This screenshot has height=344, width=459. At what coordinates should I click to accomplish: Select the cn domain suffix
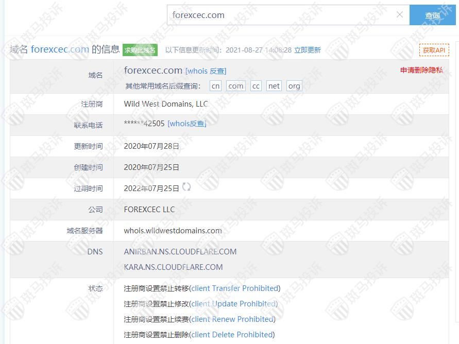tap(216, 86)
